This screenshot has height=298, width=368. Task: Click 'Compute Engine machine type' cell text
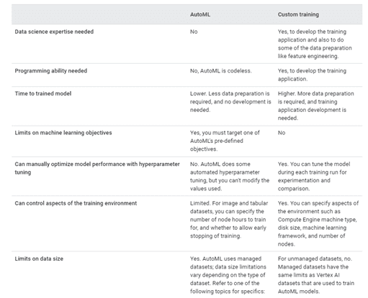tap(318, 220)
